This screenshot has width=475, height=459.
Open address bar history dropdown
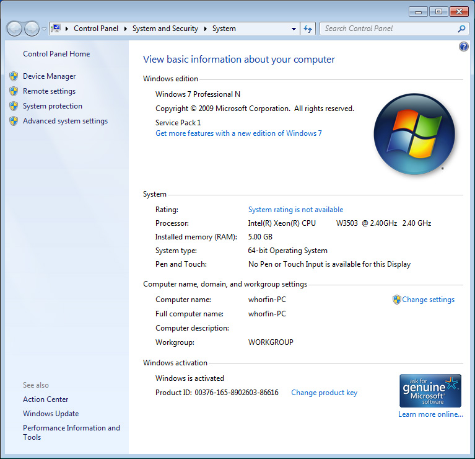pos(294,29)
